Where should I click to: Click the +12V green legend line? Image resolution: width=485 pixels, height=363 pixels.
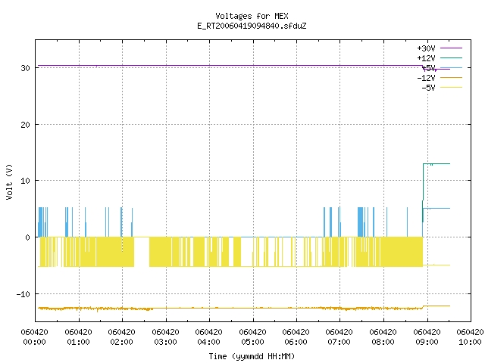[451, 57]
